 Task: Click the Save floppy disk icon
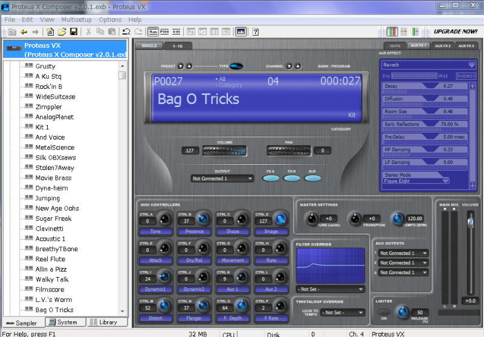pos(73,31)
